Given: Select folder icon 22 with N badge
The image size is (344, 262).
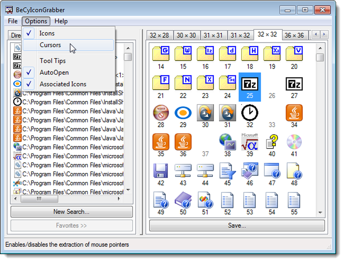Looking at the screenshot, I should tap(183, 83).
